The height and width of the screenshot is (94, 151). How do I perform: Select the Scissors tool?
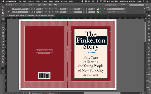tap(3, 39)
